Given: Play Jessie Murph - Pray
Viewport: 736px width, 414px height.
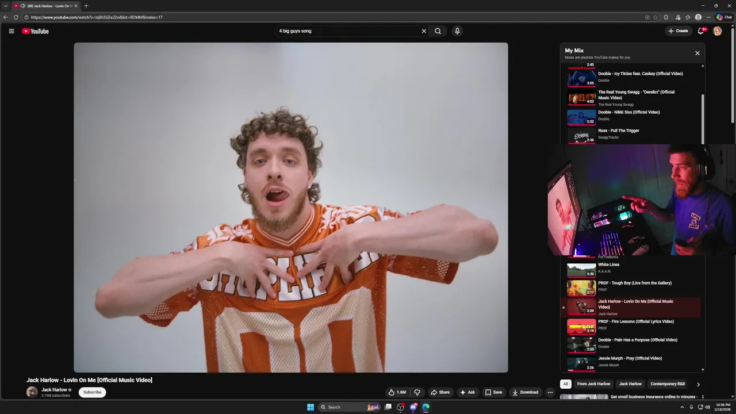Looking at the screenshot, I should coord(631,362).
